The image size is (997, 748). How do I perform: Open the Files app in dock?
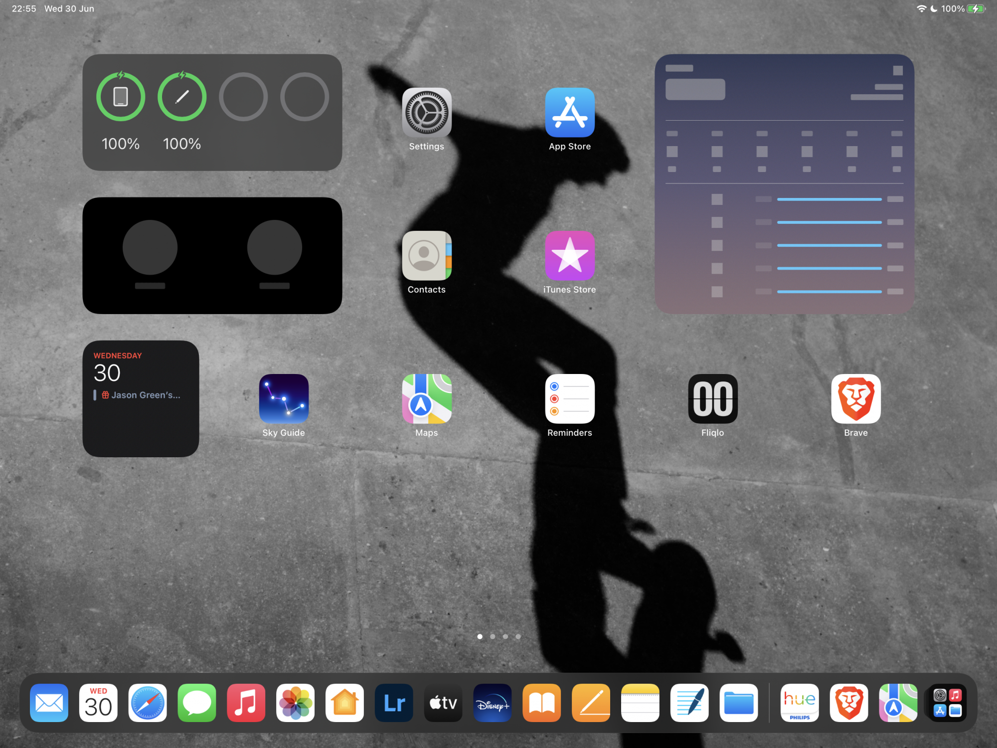click(x=739, y=703)
